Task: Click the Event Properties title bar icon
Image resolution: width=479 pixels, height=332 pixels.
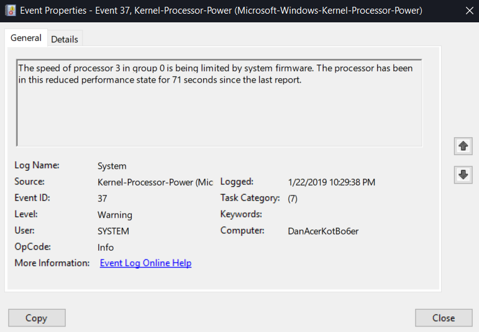Action: [11, 11]
